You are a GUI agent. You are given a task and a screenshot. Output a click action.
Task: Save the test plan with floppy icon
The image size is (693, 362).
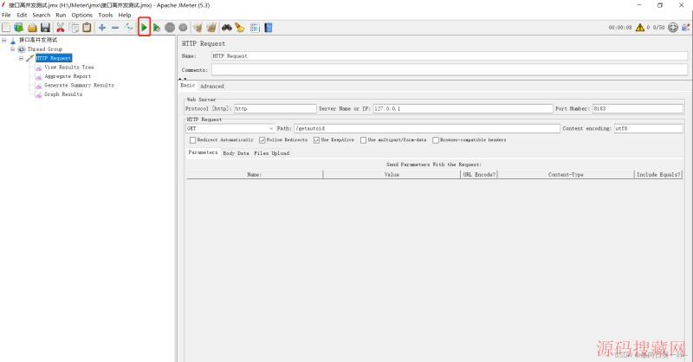[x=45, y=28]
